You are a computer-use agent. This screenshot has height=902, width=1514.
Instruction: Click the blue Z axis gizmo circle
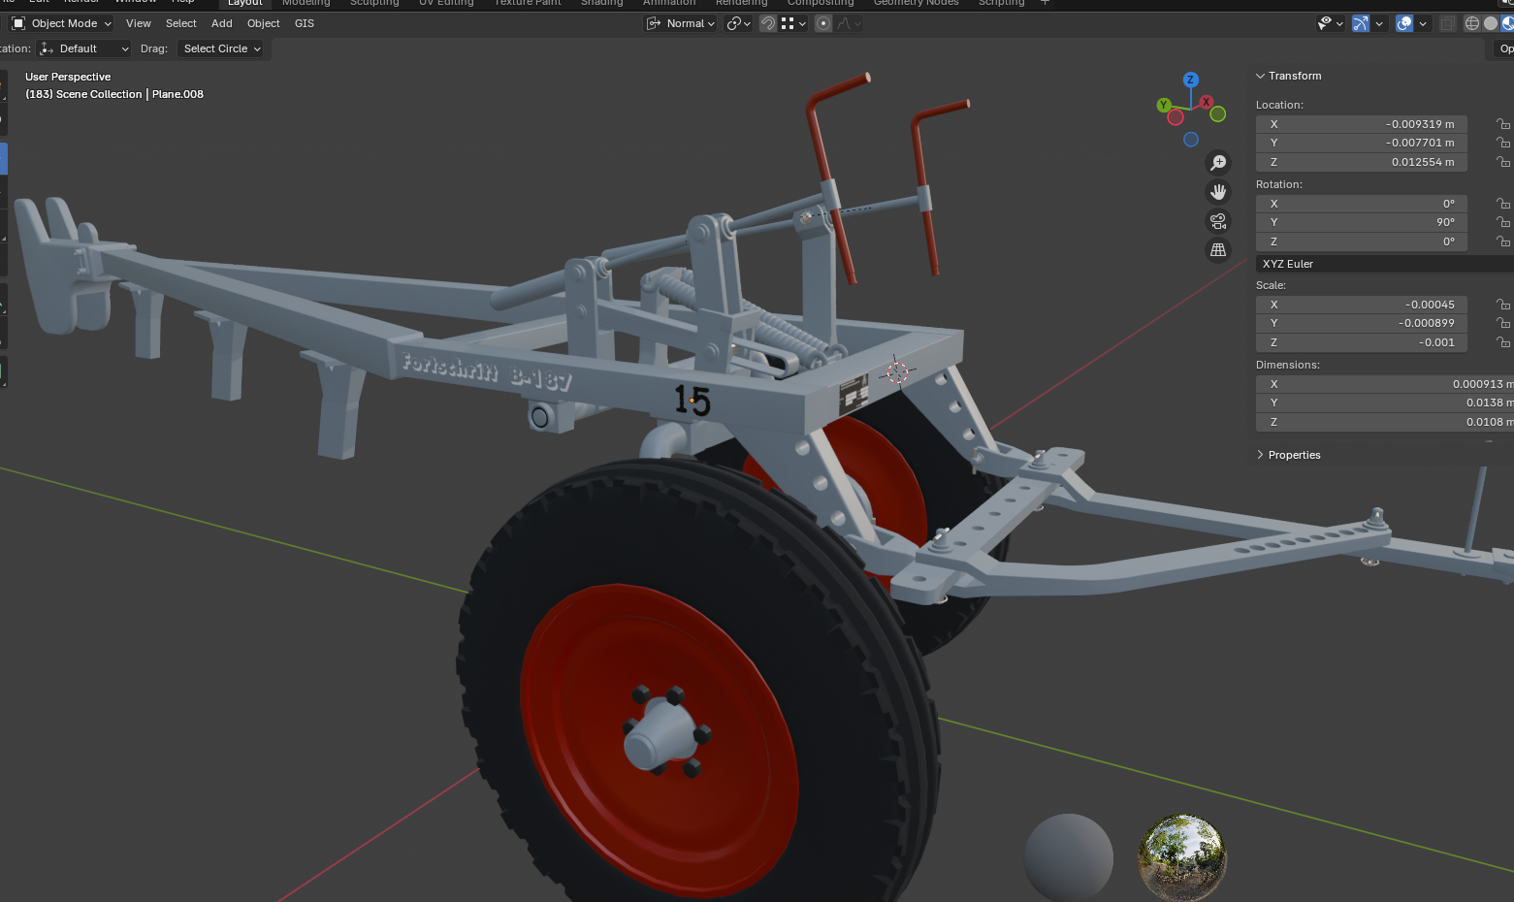[x=1191, y=80]
